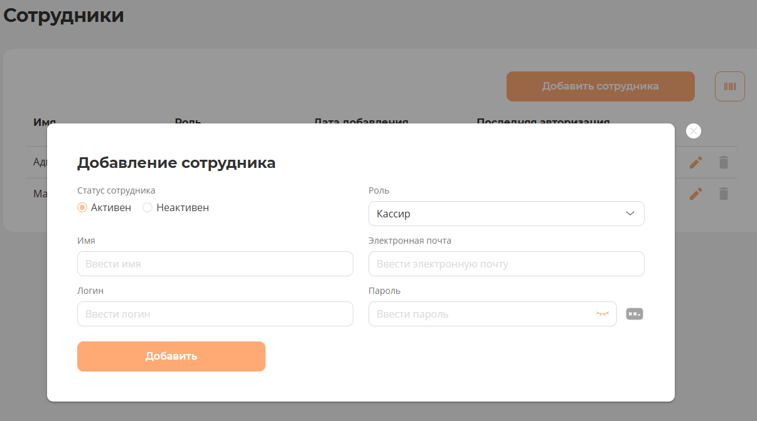Click the Ввести электронную почту field

coord(506,264)
